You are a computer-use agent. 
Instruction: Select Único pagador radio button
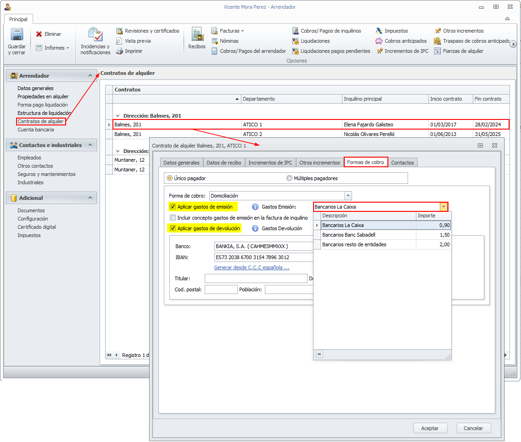(169, 178)
